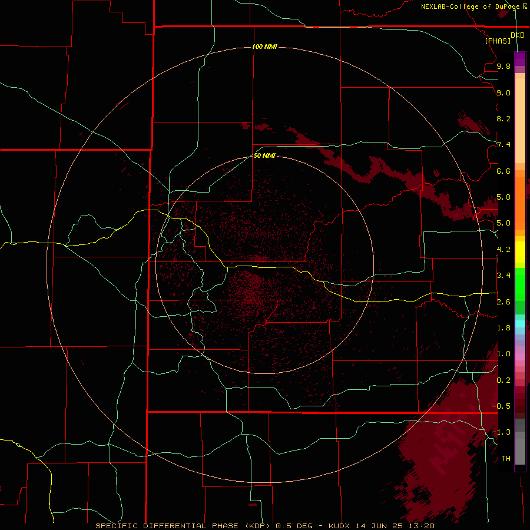The width and height of the screenshot is (530, 530).
Task: Click the -1.3 color scale value
Action: click(x=501, y=432)
